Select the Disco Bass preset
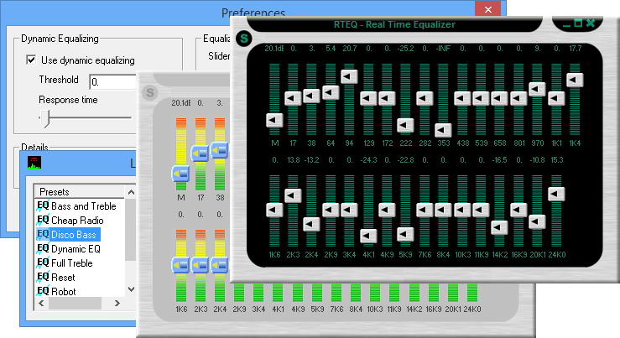The width and height of the screenshot is (620, 338). [74, 234]
